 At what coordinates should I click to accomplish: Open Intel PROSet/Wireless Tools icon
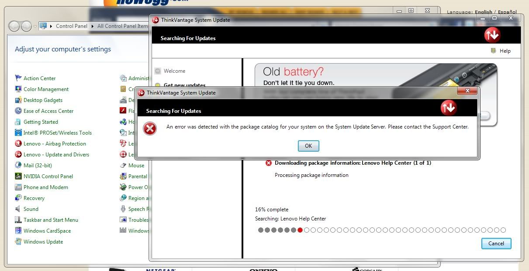tap(18, 133)
